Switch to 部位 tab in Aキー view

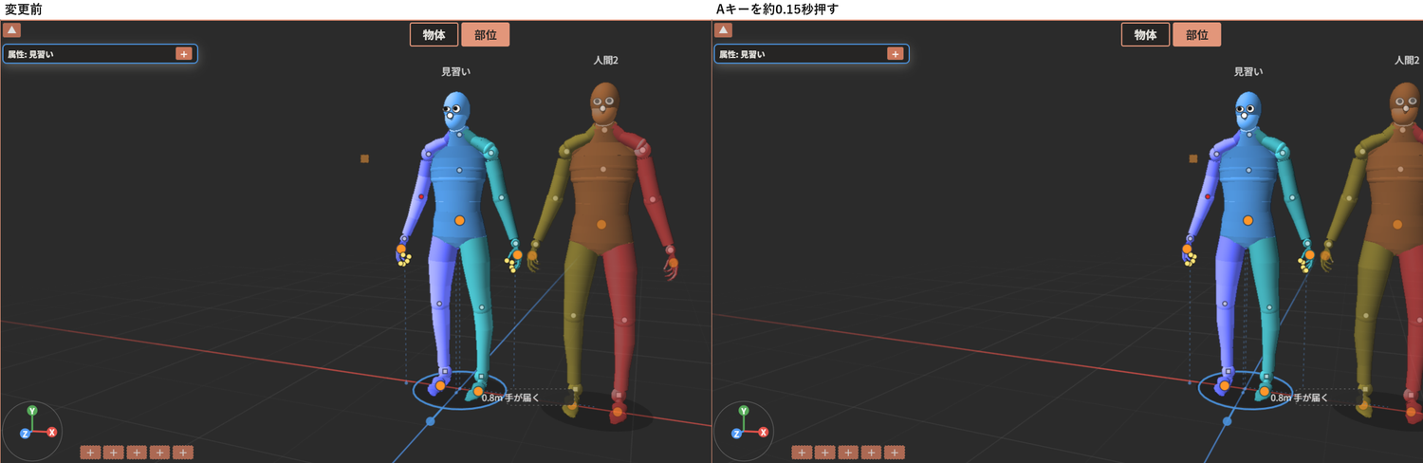pyautogui.click(x=1197, y=35)
